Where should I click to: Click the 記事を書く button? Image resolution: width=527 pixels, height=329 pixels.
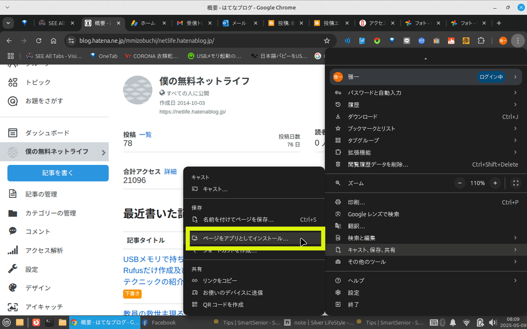58,173
